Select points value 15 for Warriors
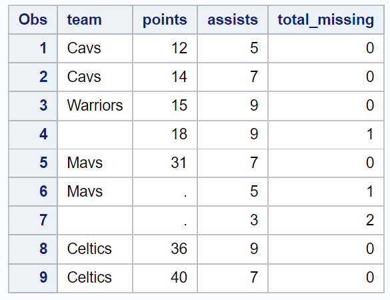This screenshot has height=300, width=390. coord(165,105)
